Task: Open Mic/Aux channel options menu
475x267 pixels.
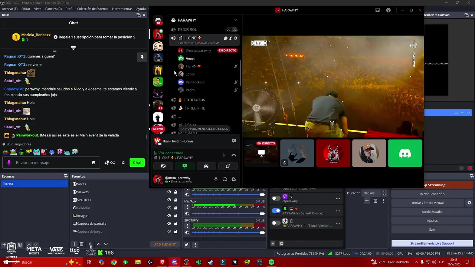Action: click(187, 207)
